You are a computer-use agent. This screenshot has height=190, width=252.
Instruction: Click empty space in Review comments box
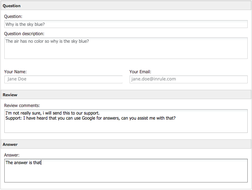(126, 127)
